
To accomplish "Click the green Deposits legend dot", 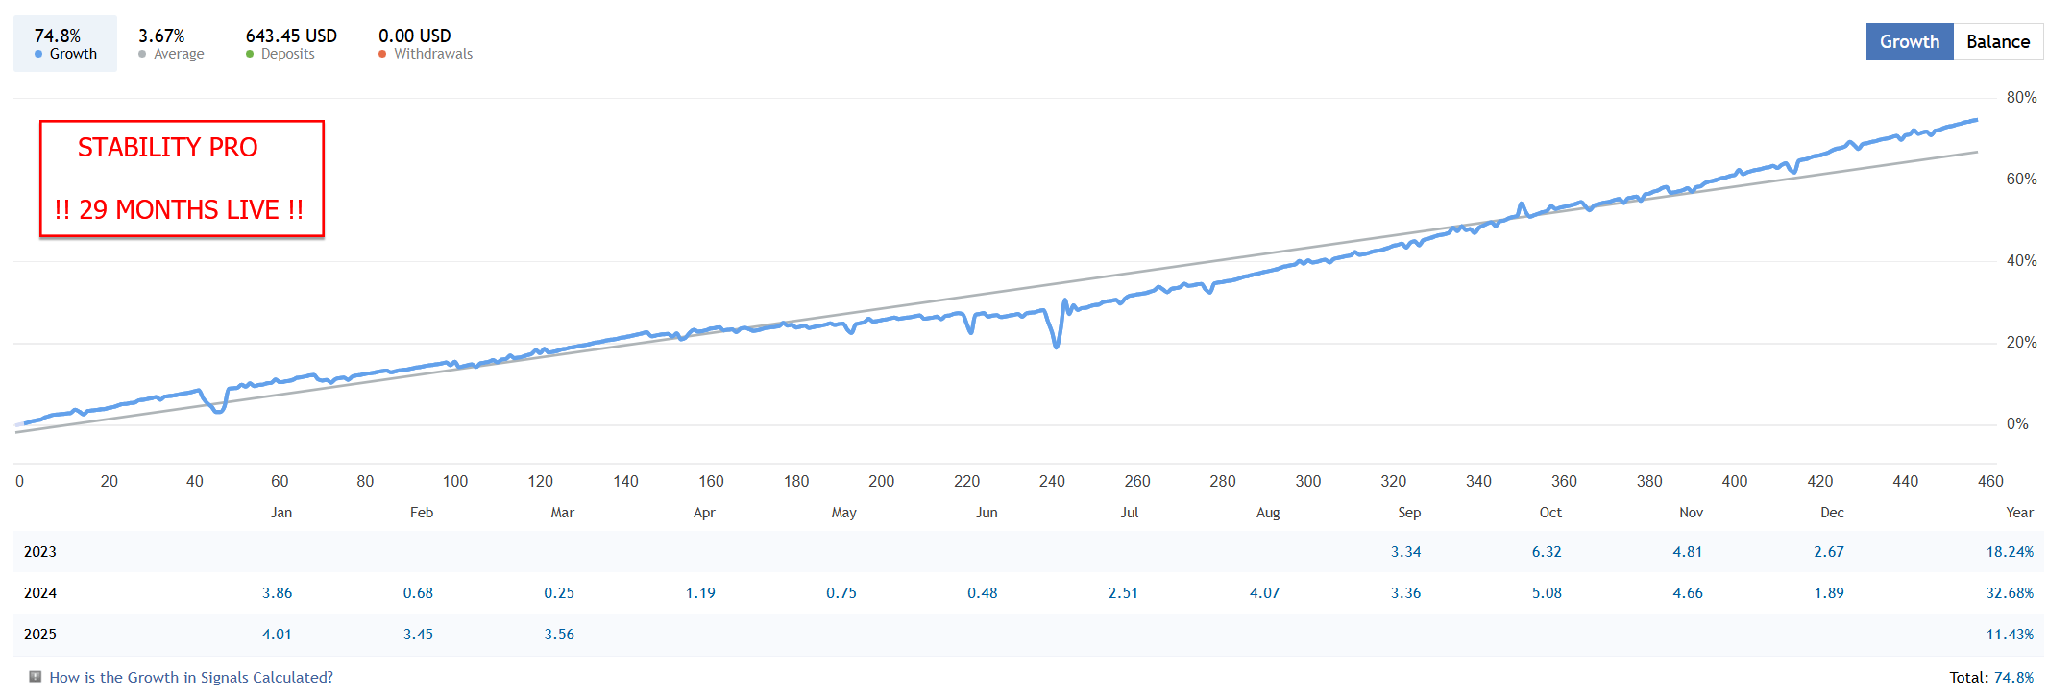I will (x=250, y=55).
